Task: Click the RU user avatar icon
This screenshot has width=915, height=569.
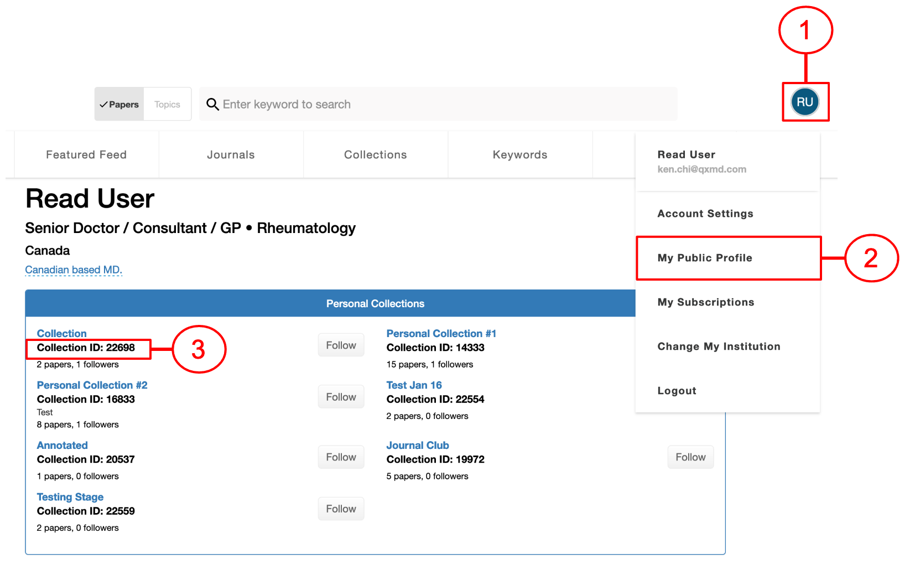Action: (x=804, y=102)
